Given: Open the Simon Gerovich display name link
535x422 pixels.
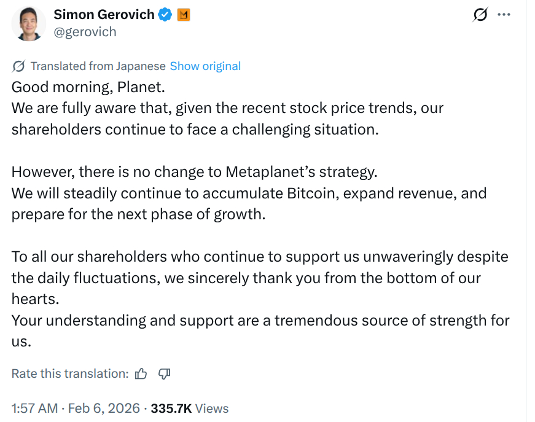Looking at the screenshot, I should click(x=104, y=15).
